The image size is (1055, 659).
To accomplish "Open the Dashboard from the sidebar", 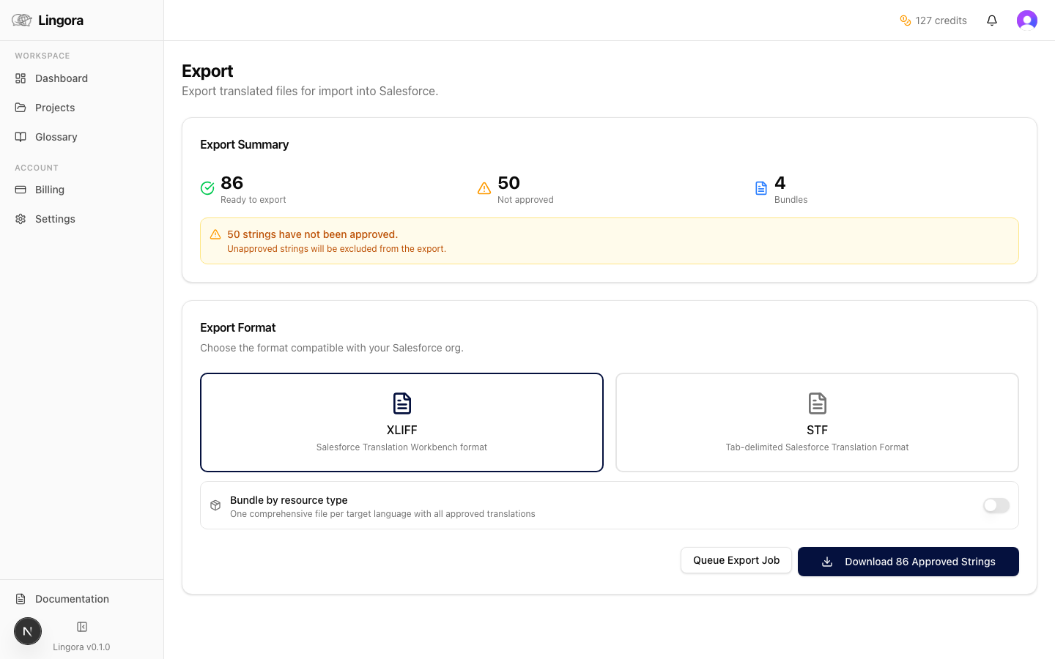I will tap(61, 78).
